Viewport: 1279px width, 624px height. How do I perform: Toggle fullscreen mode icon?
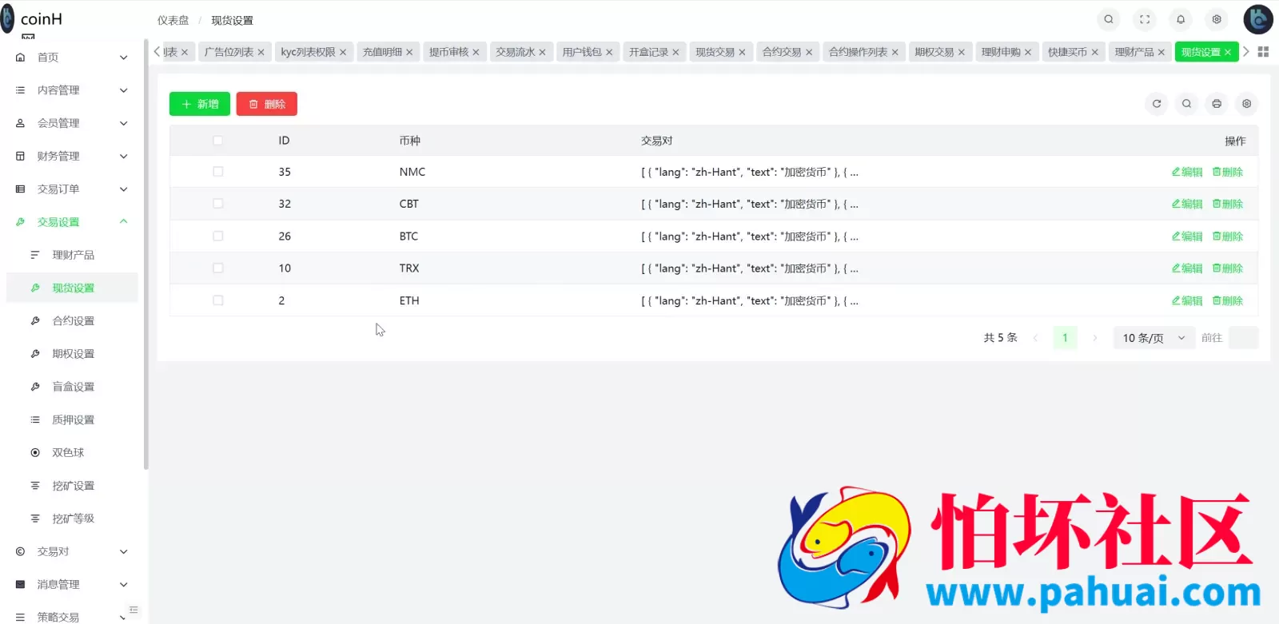coord(1145,19)
